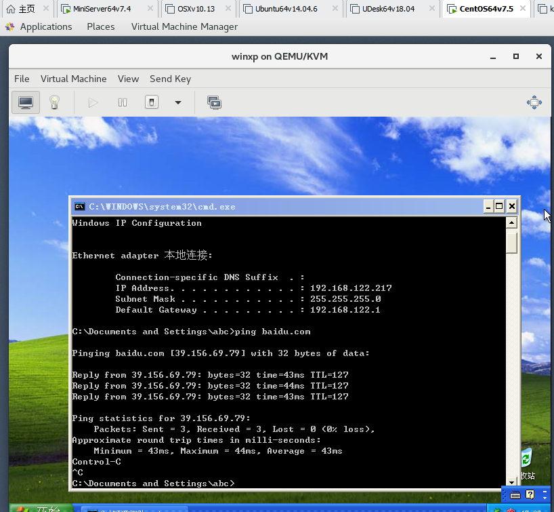The width and height of the screenshot is (554, 512).
Task: Select the Recycle Bin desktop icon
Action: (528, 465)
